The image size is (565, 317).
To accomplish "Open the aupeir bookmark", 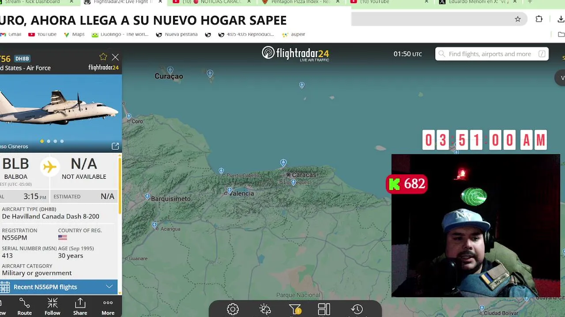I will coord(294,34).
